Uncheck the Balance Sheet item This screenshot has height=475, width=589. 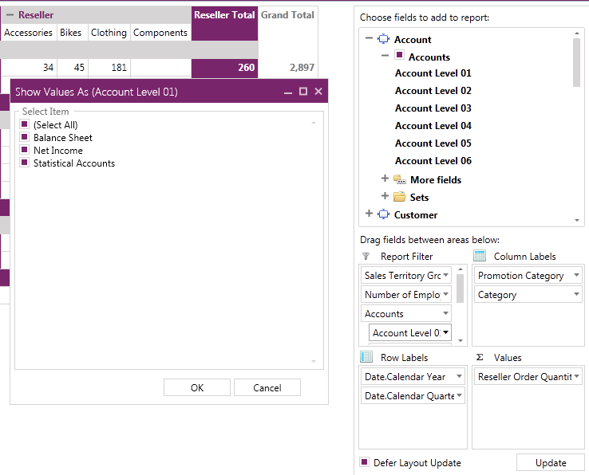(x=26, y=138)
